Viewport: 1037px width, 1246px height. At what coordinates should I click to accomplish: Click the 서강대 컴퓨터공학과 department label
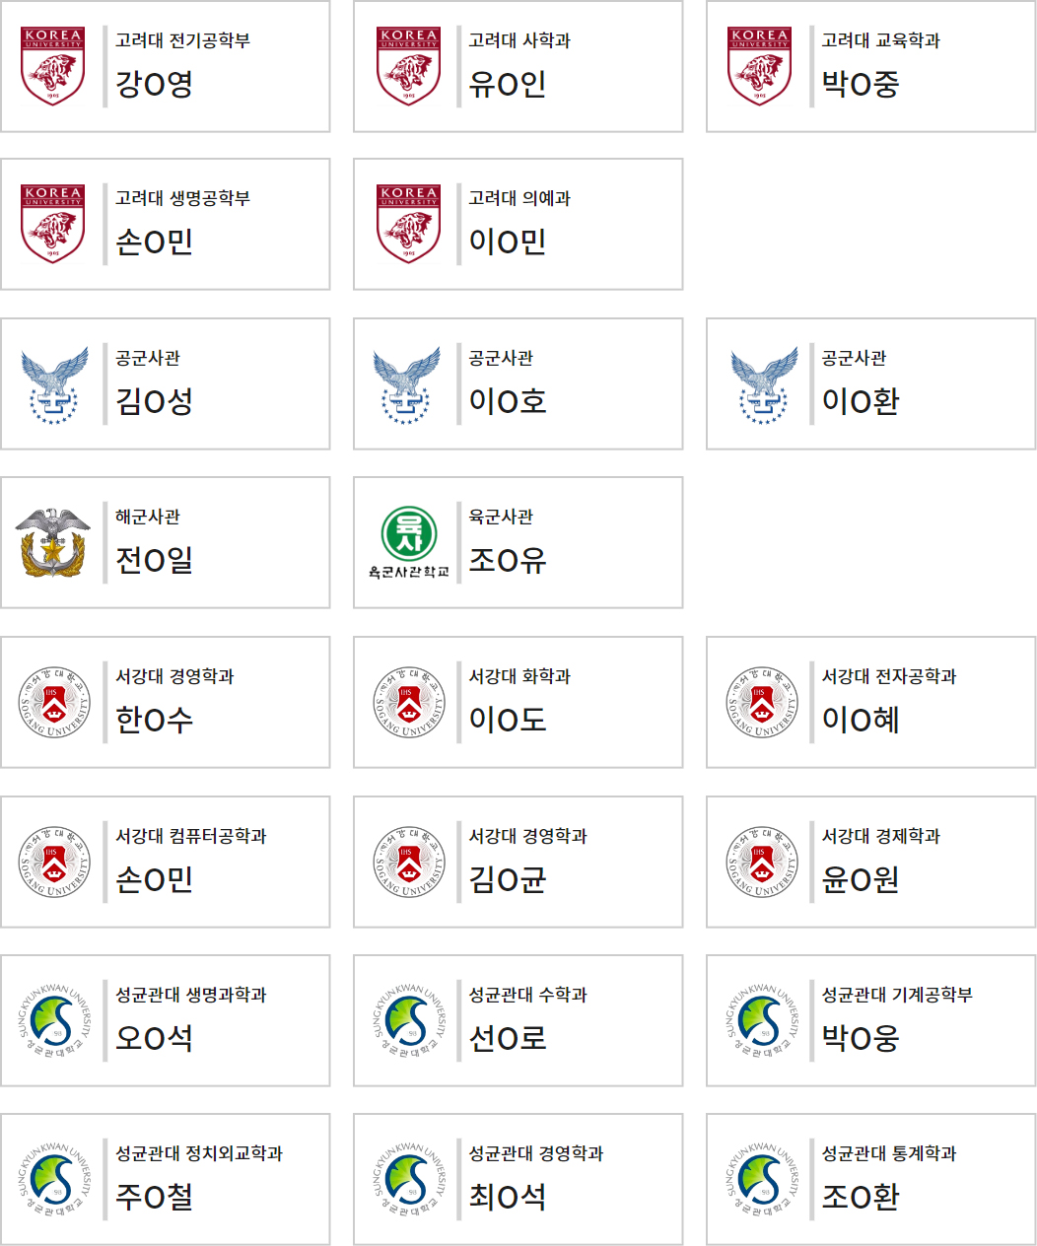pyautogui.click(x=190, y=836)
